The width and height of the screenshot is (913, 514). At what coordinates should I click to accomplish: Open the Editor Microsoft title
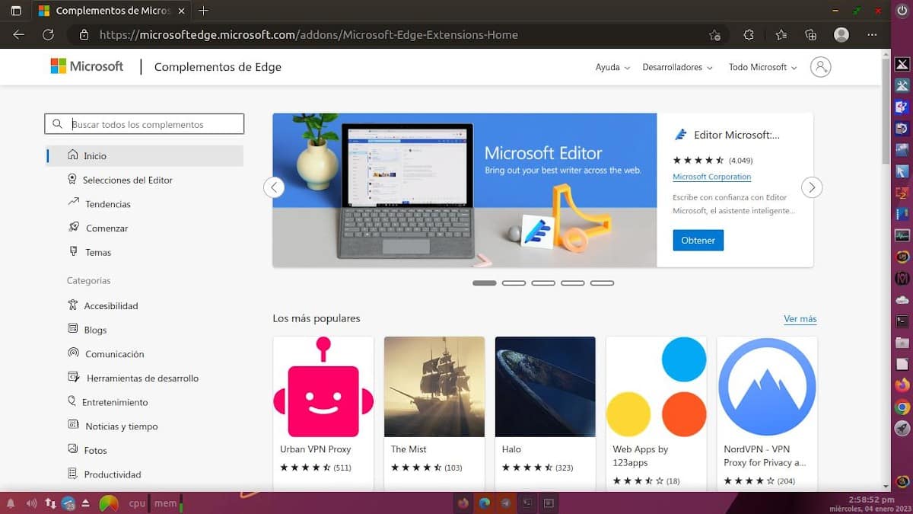click(736, 135)
